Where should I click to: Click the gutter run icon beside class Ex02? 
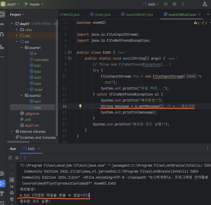(70, 52)
